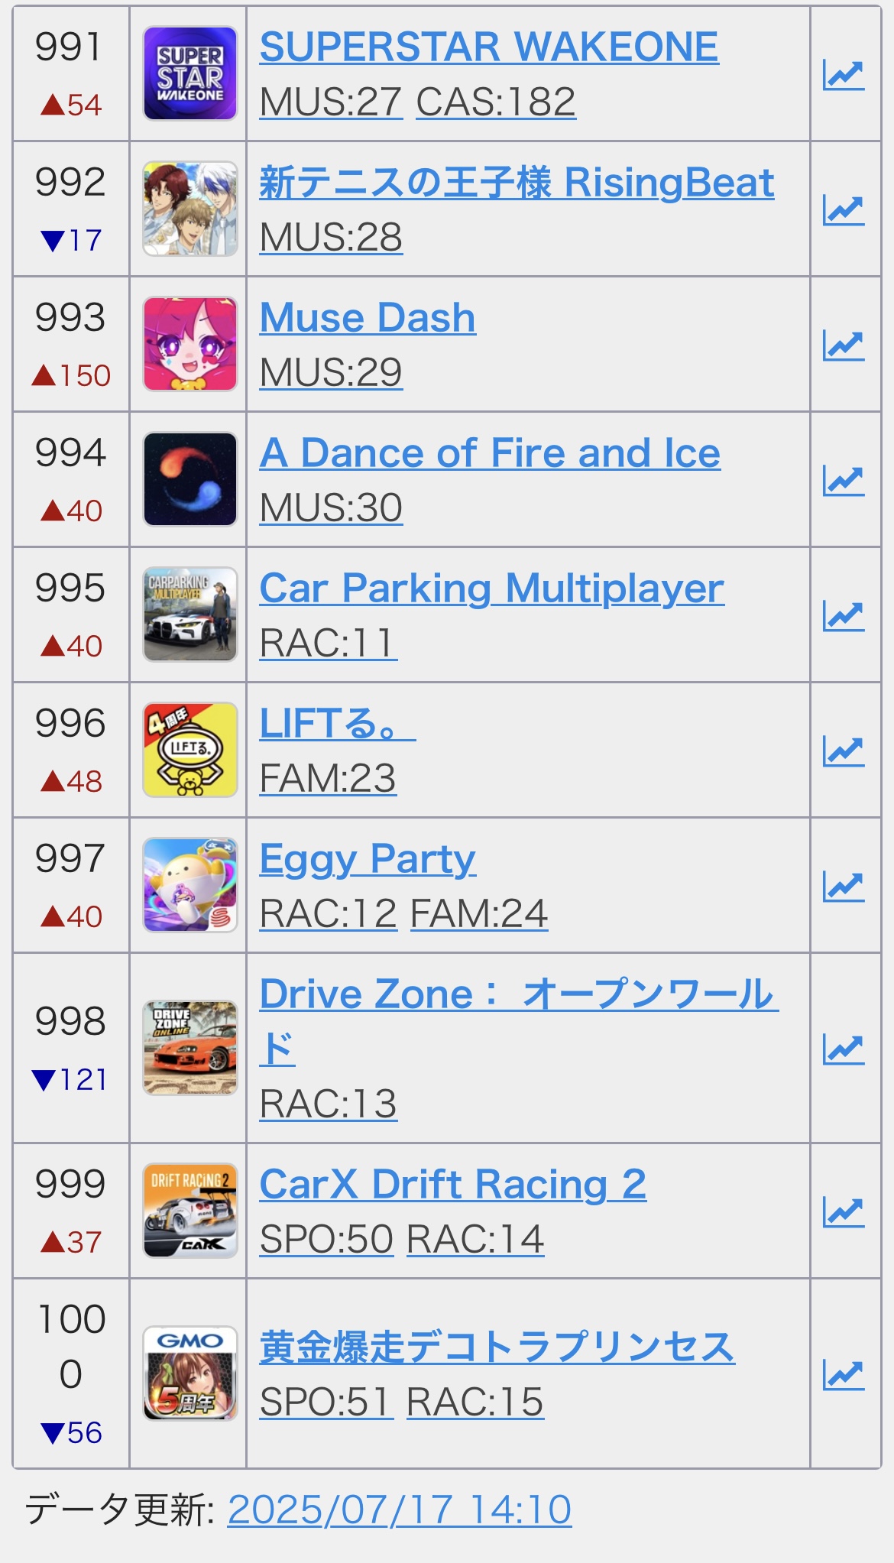Select the MUS:27 category rank link
Screen dimensions: 894x1563
click(331, 102)
